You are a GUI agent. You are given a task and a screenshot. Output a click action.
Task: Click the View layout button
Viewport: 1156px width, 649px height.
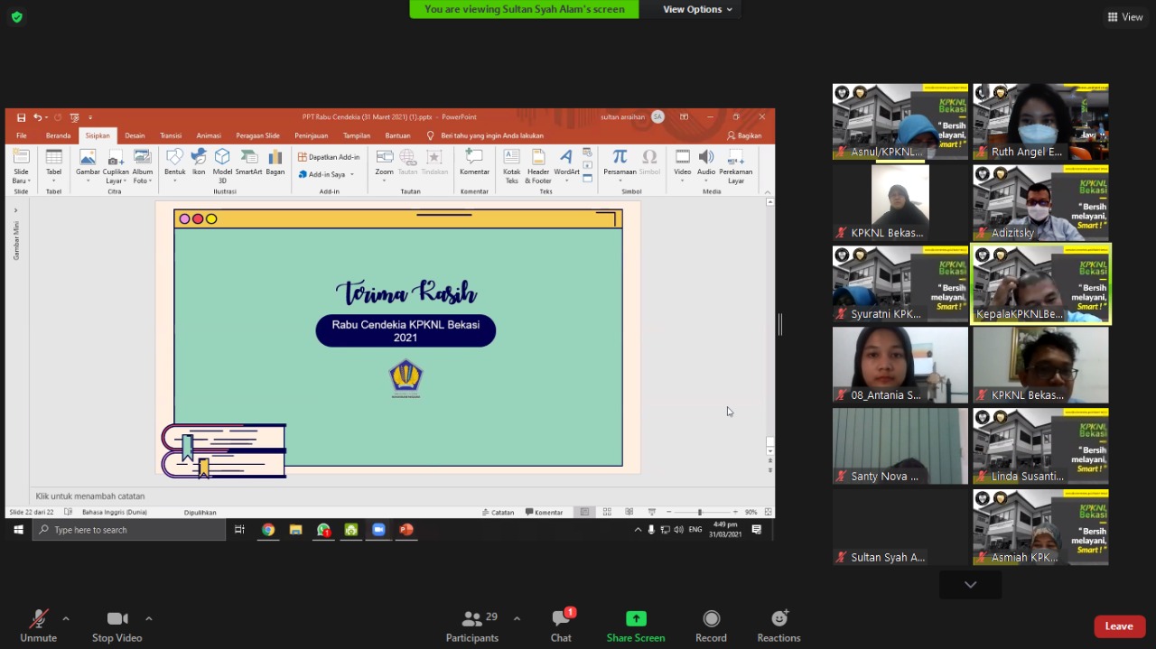coord(1125,17)
